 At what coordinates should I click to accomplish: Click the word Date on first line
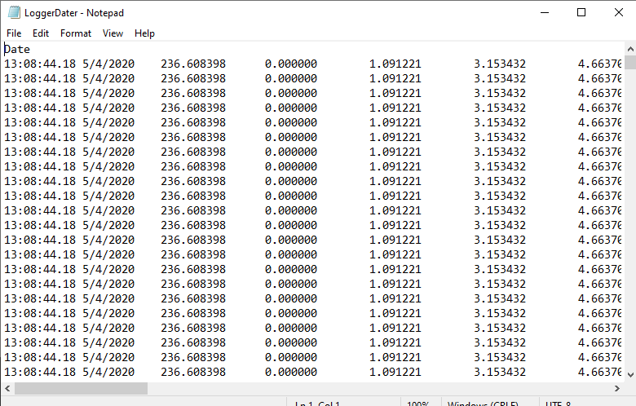[x=17, y=50]
